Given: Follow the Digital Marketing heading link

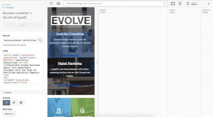Looking at the screenshot, I should click(70, 63).
